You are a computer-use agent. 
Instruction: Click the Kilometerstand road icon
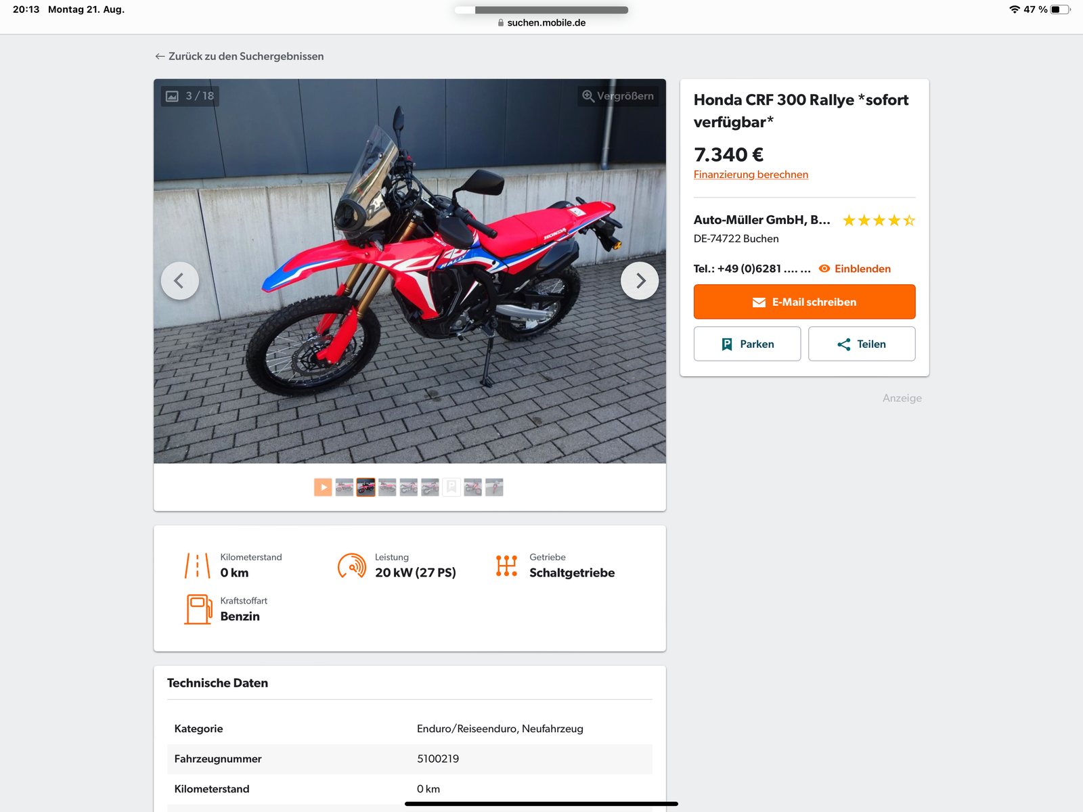198,566
